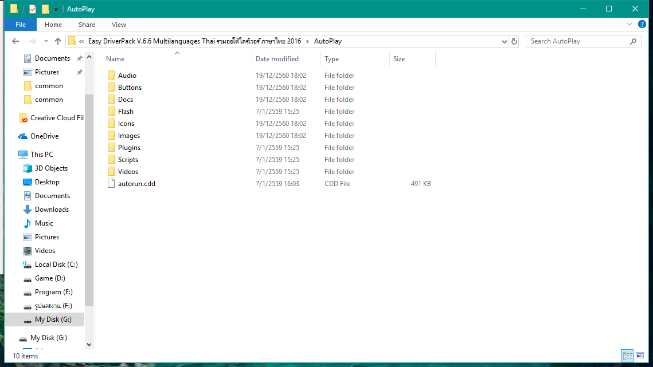Click the chevron before AutoPlay in path
The image size is (653, 367).
[307, 41]
